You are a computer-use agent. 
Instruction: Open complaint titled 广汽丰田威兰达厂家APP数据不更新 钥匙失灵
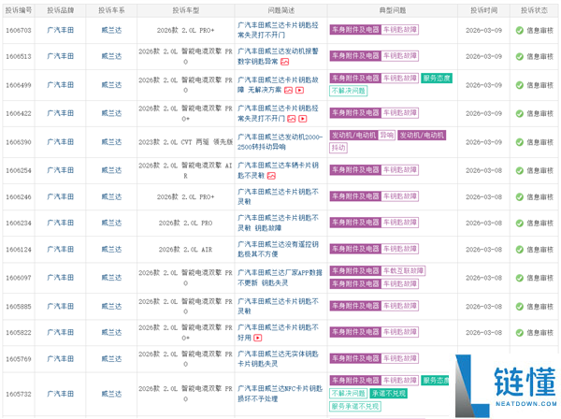click(x=280, y=278)
